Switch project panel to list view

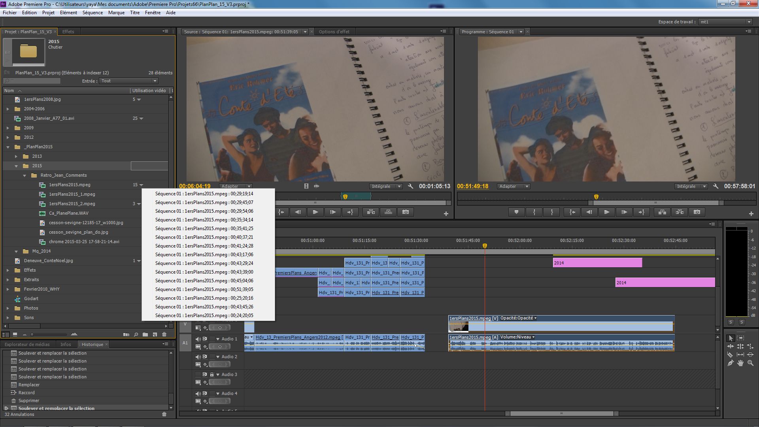tap(6, 334)
